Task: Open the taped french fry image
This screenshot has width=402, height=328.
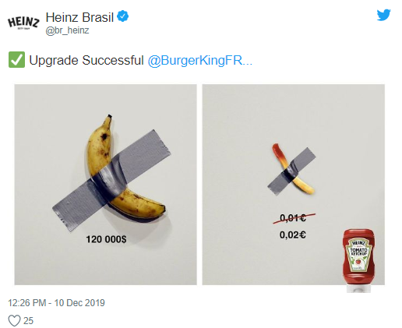Action: [294, 185]
